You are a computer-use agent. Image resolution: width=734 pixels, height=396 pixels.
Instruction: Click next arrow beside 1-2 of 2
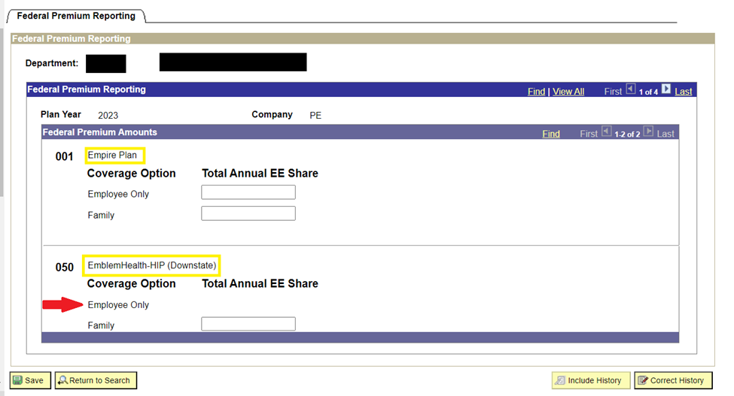pyautogui.click(x=648, y=131)
